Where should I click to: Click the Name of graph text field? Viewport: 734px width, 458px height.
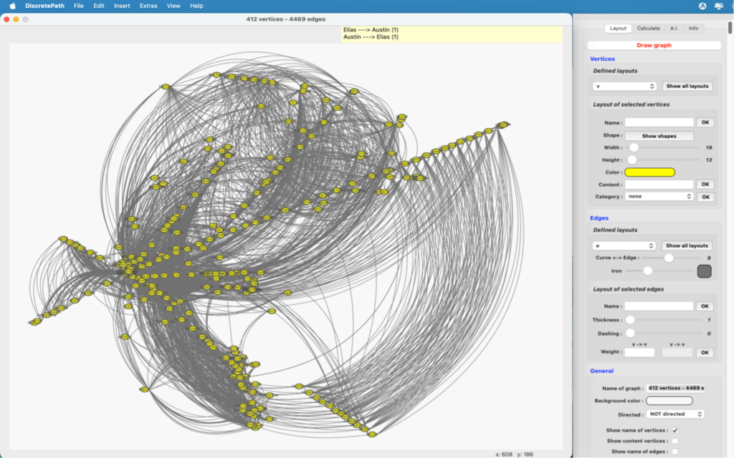point(676,389)
